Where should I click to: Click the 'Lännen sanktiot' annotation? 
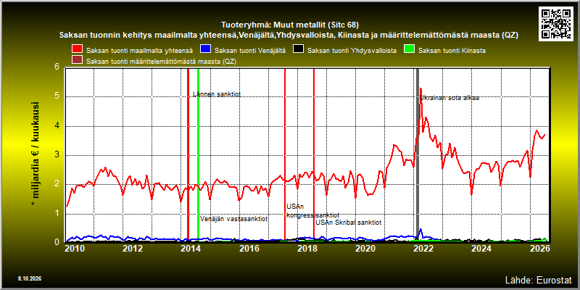tap(217, 94)
